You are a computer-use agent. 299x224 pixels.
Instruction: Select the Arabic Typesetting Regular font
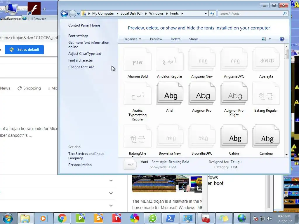[138, 93]
